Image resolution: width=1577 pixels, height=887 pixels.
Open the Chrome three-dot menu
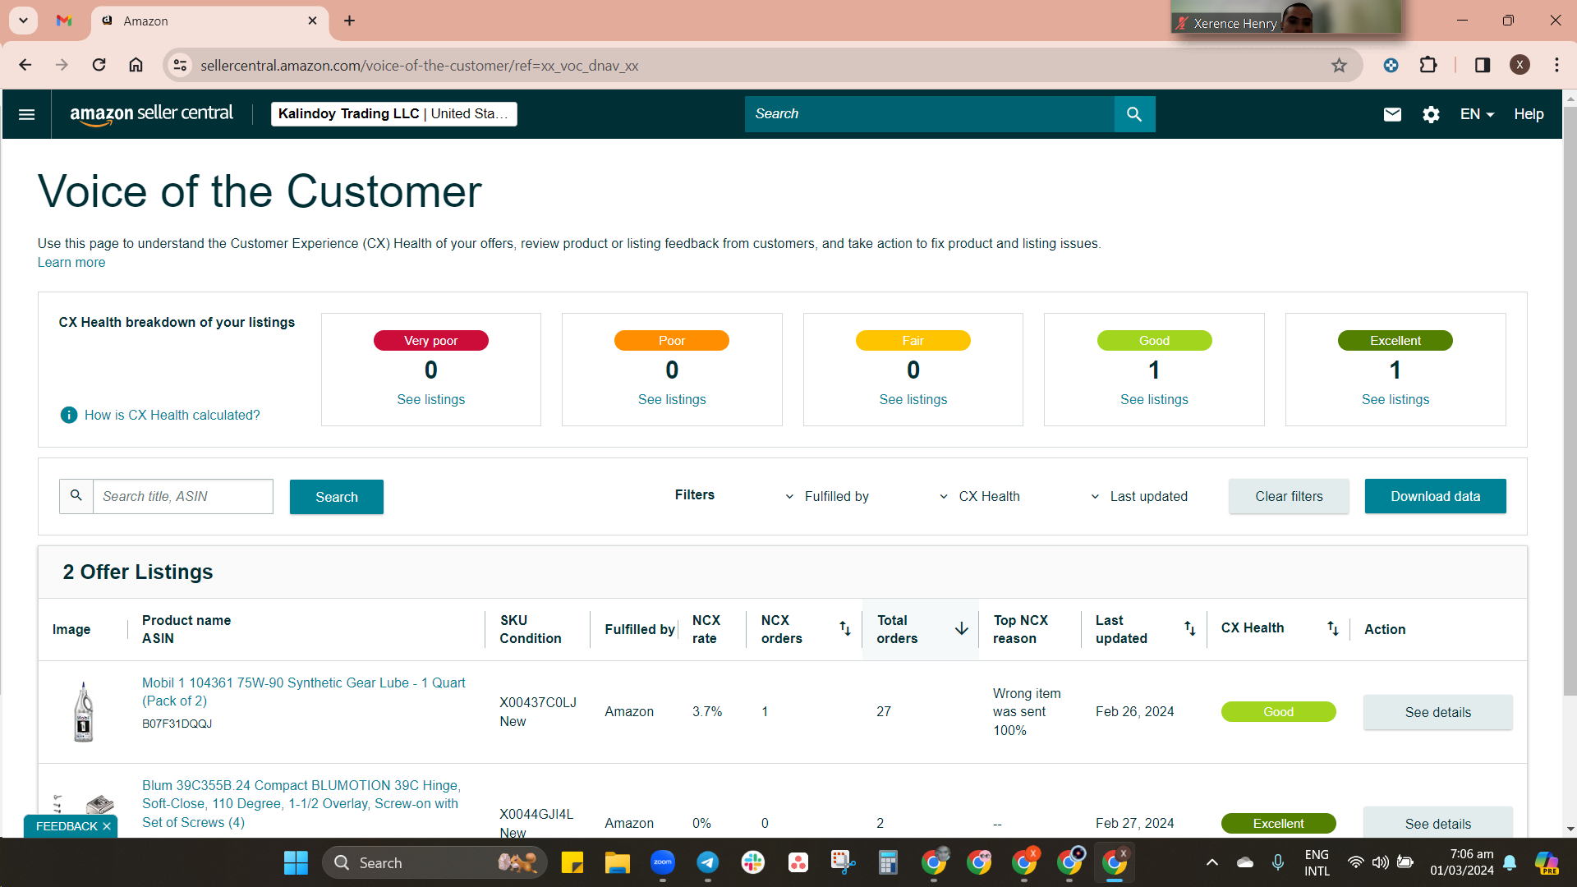point(1556,65)
